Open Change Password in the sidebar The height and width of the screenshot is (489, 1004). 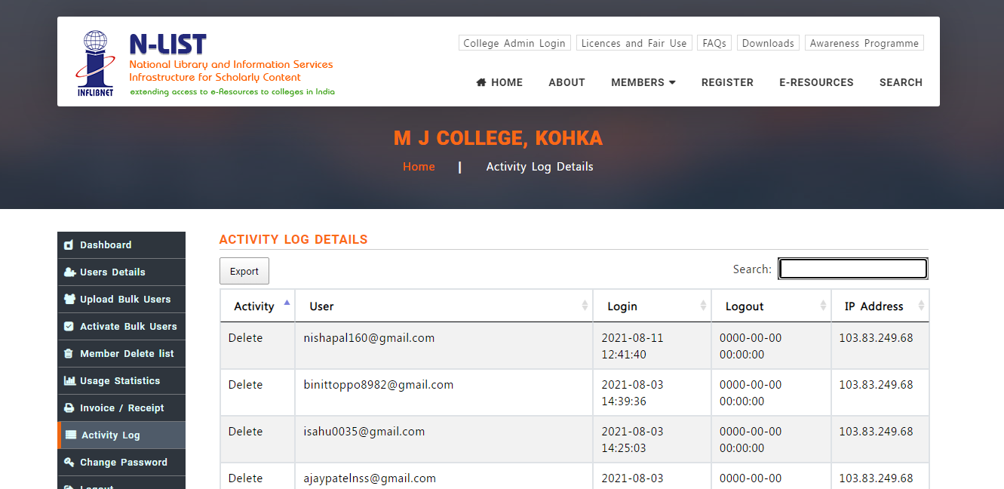pyautogui.click(x=121, y=463)
